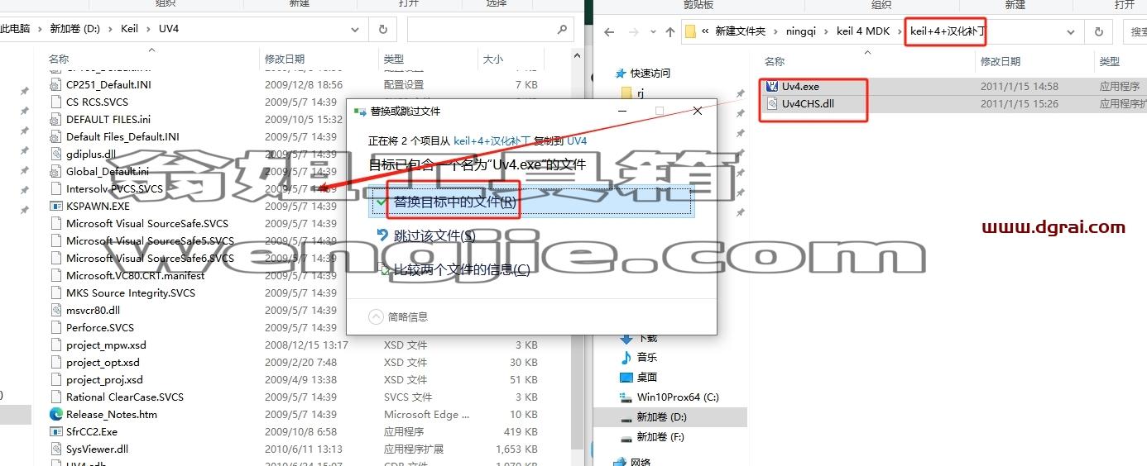Select CS RCS.SVCS file icon
Image resolution: width=1147 pixels, height=466 pixels.
[55, 102]
